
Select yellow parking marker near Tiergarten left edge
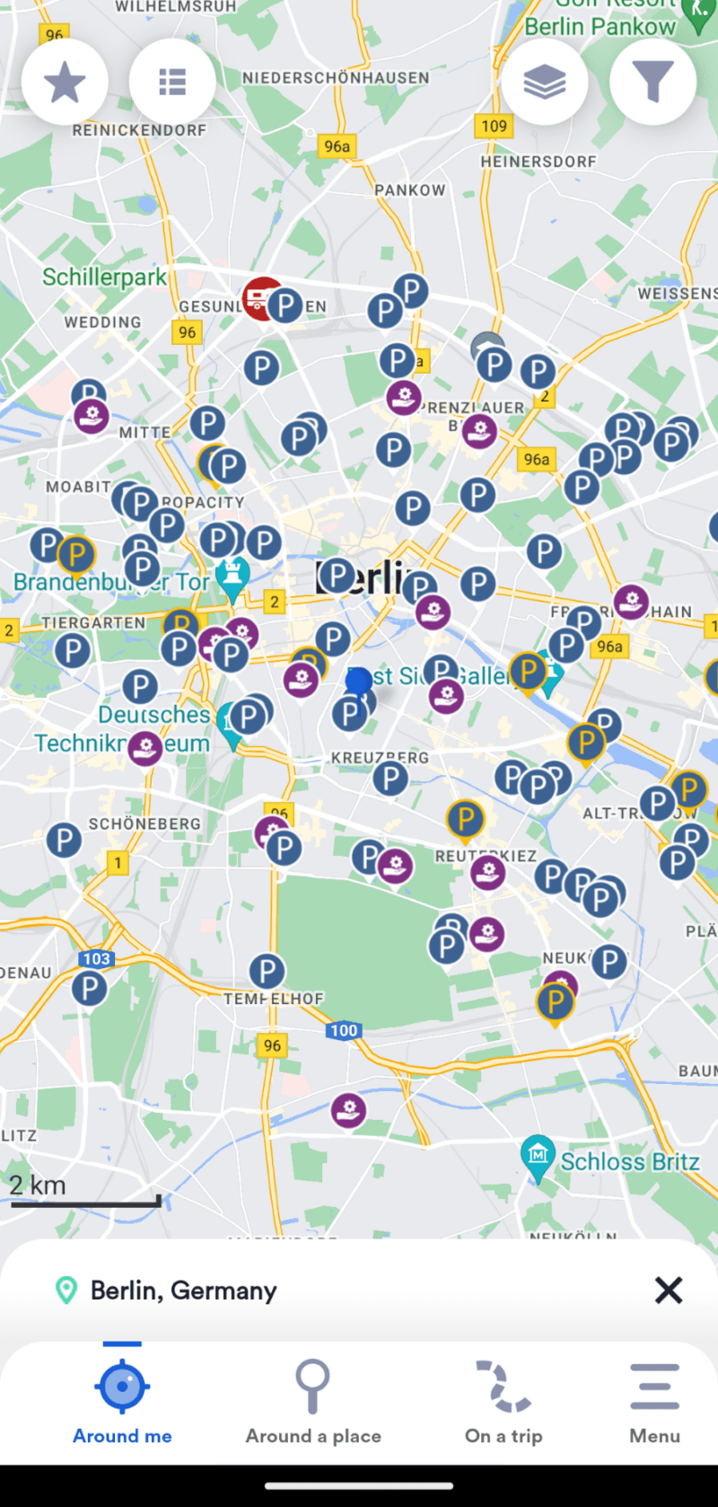pyautogui.click(x=76, y=555)
